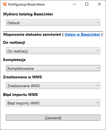
Task: Click the chevron arrow of the Default dropdown
Action: pyautogui.click(x=97, y=22)
